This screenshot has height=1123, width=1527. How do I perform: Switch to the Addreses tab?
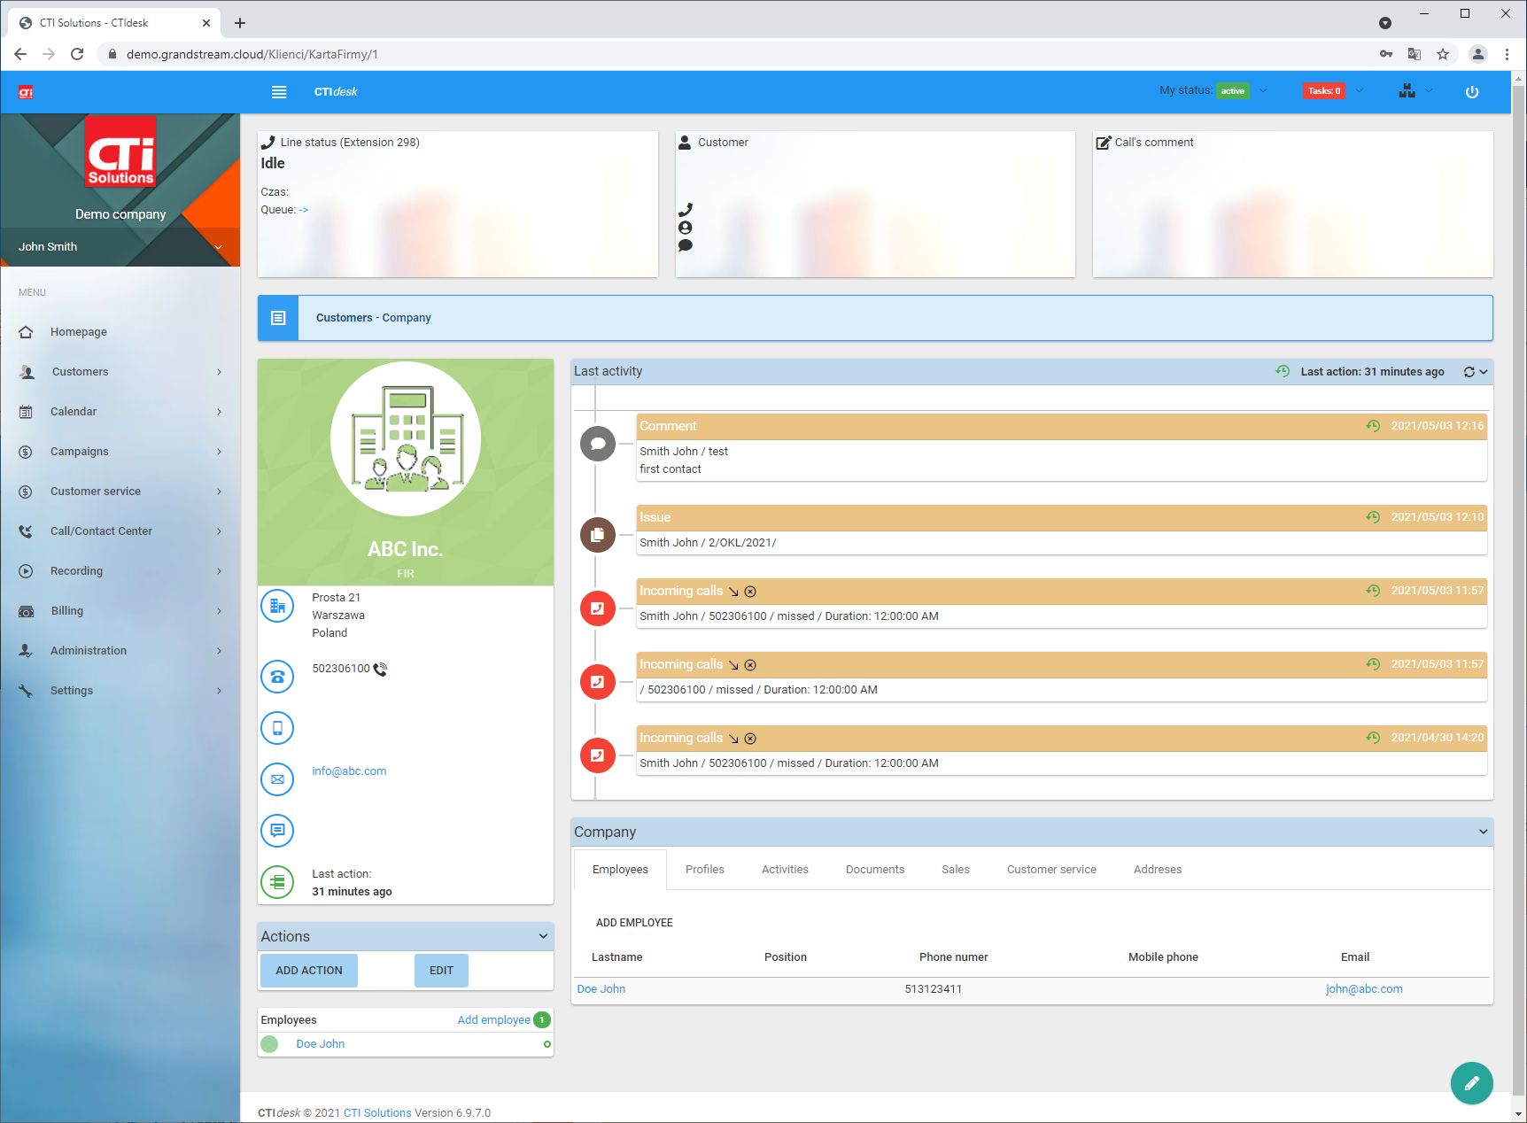coord(1158,870)
